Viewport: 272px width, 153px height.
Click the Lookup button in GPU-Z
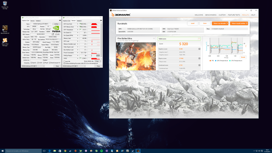(56, 24)
